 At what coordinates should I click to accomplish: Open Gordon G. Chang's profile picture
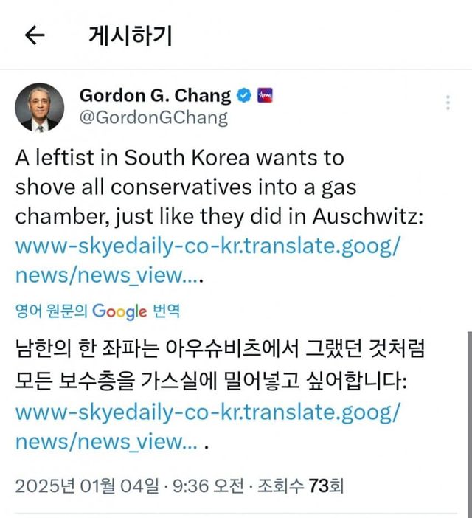tap(39, 108)
